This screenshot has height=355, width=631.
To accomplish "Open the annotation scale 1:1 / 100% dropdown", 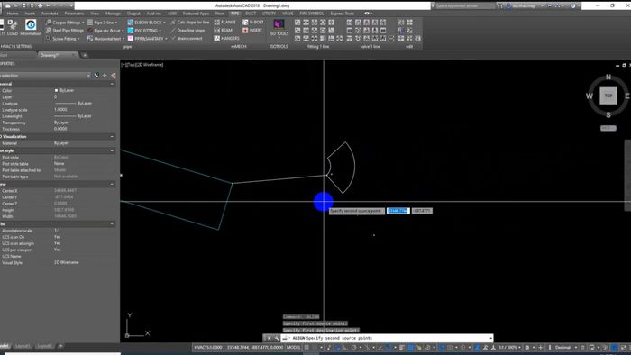I will click(x=509, y=348).
